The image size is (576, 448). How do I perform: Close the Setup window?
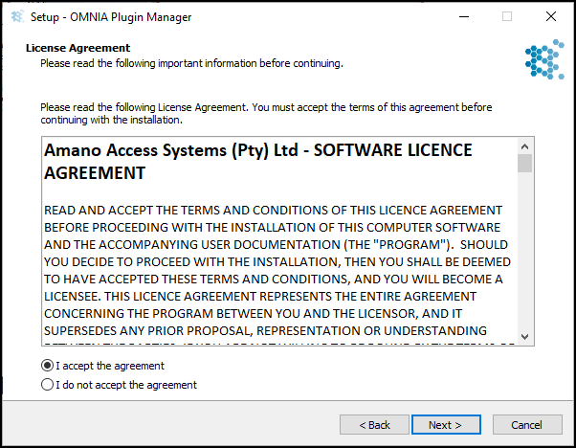point(551,16)
